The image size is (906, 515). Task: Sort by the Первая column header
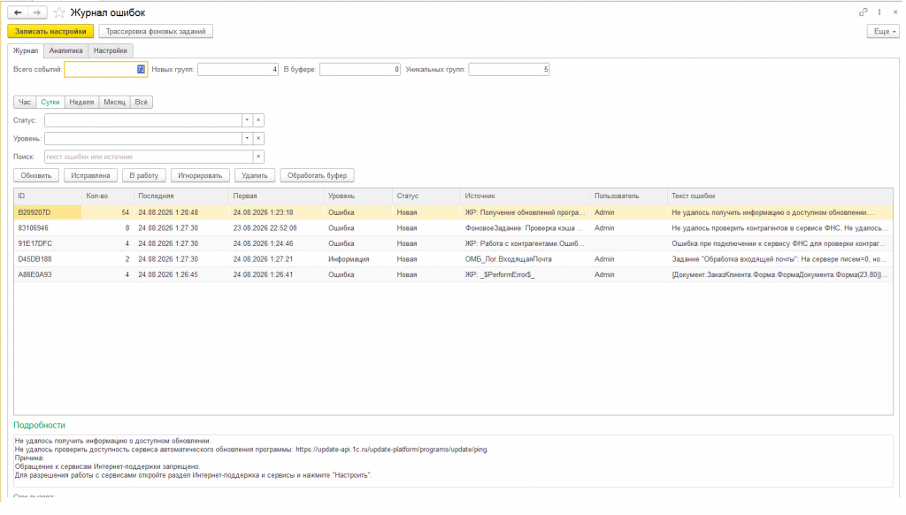pyautogui.click(x=276, y=196)
